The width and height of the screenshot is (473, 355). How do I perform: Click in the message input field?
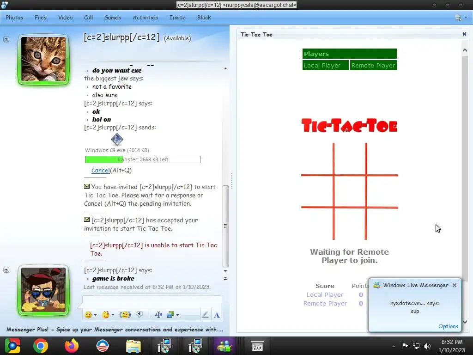point(152,301)
